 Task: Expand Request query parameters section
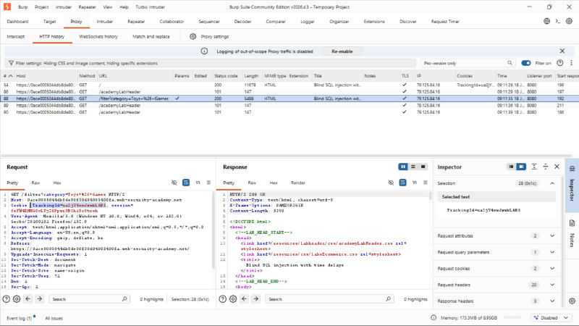click(x=552, y=252)
